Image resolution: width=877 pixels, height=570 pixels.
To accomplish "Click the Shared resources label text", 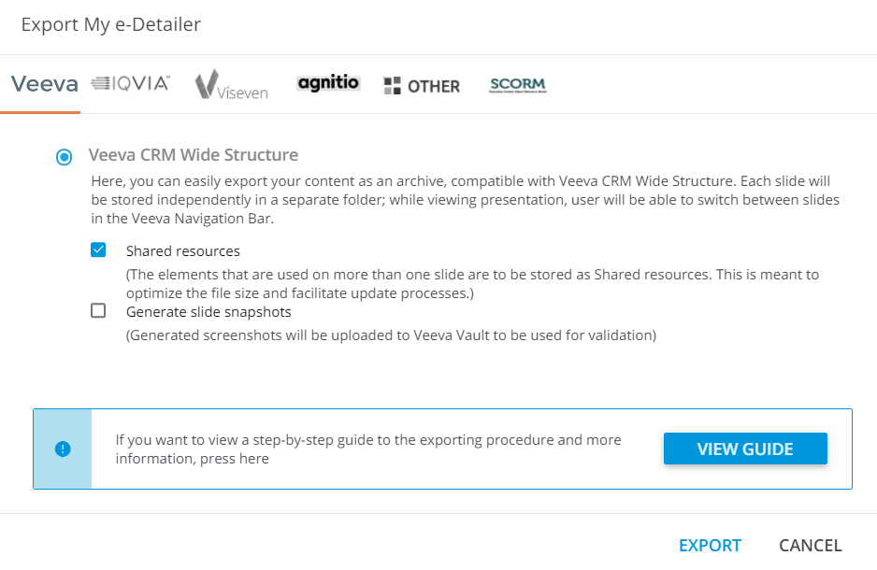I will (183, 251).
